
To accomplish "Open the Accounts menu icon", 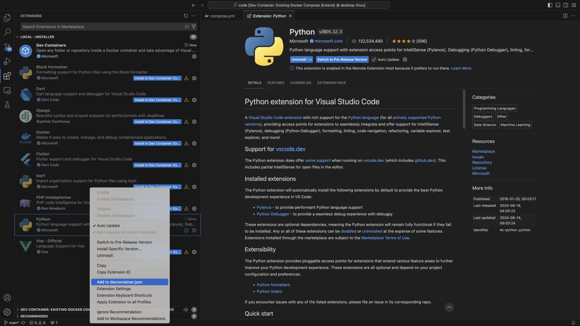I will [x=7, y=298].
